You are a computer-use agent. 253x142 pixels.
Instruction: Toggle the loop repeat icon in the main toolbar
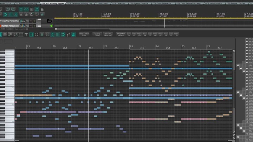coord(5,15)
